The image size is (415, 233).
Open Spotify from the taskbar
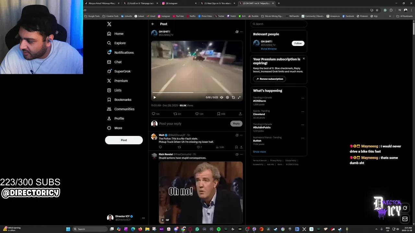tap(219, 229)
